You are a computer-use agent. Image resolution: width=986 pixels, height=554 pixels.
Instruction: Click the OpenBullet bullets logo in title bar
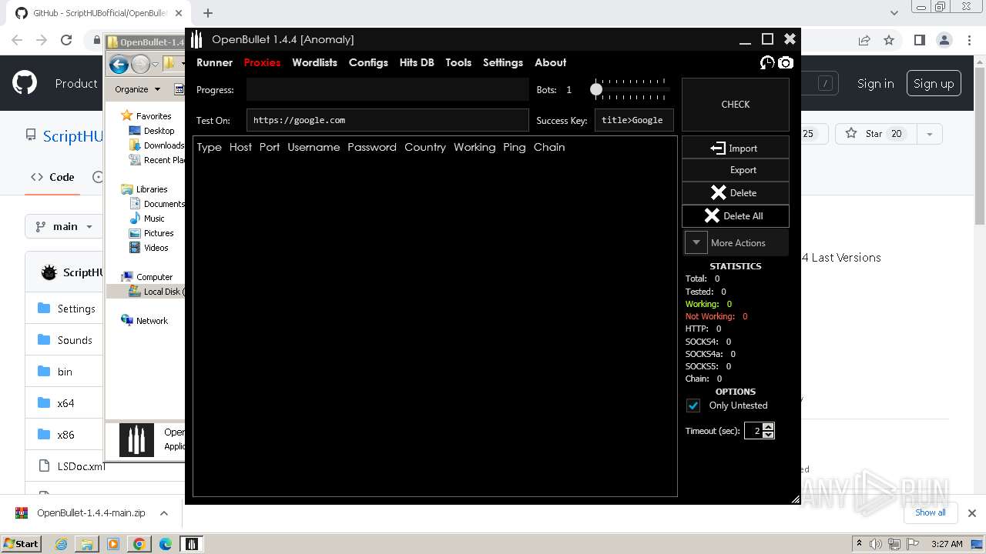click(196, 39)
